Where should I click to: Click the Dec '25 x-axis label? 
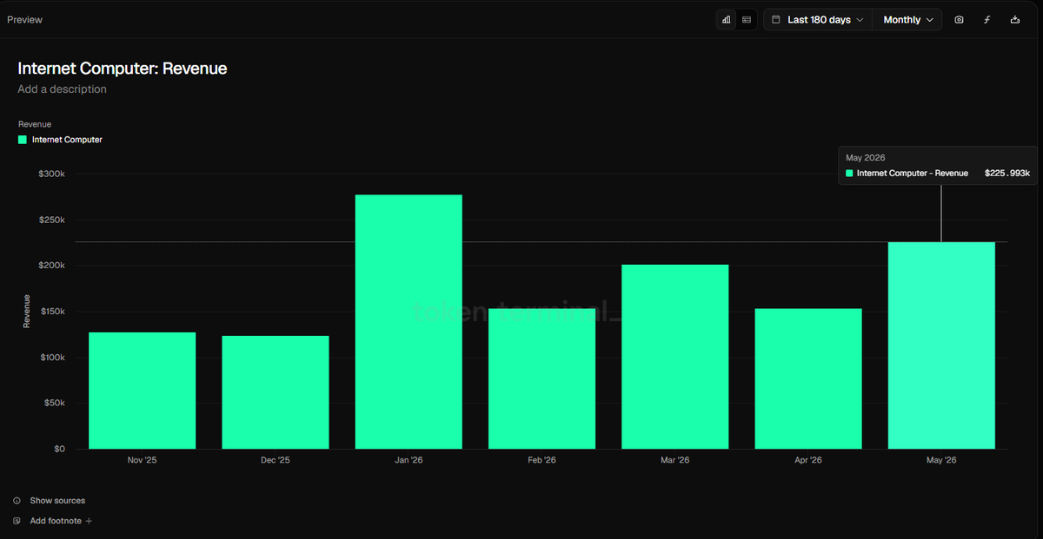276,460
